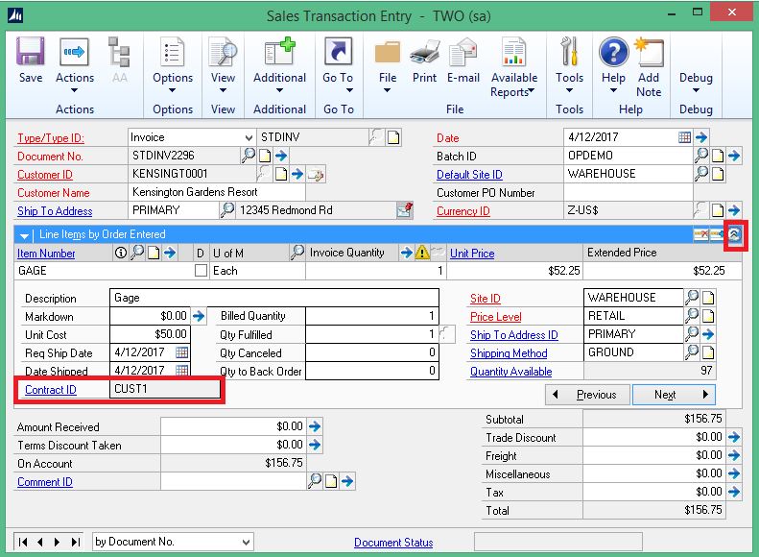Click the Next button

coord(674,395)
